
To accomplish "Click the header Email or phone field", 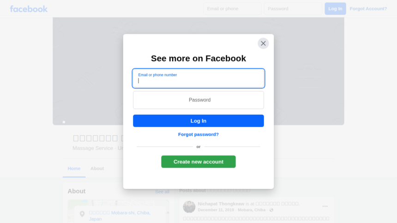I will (232, 9).
